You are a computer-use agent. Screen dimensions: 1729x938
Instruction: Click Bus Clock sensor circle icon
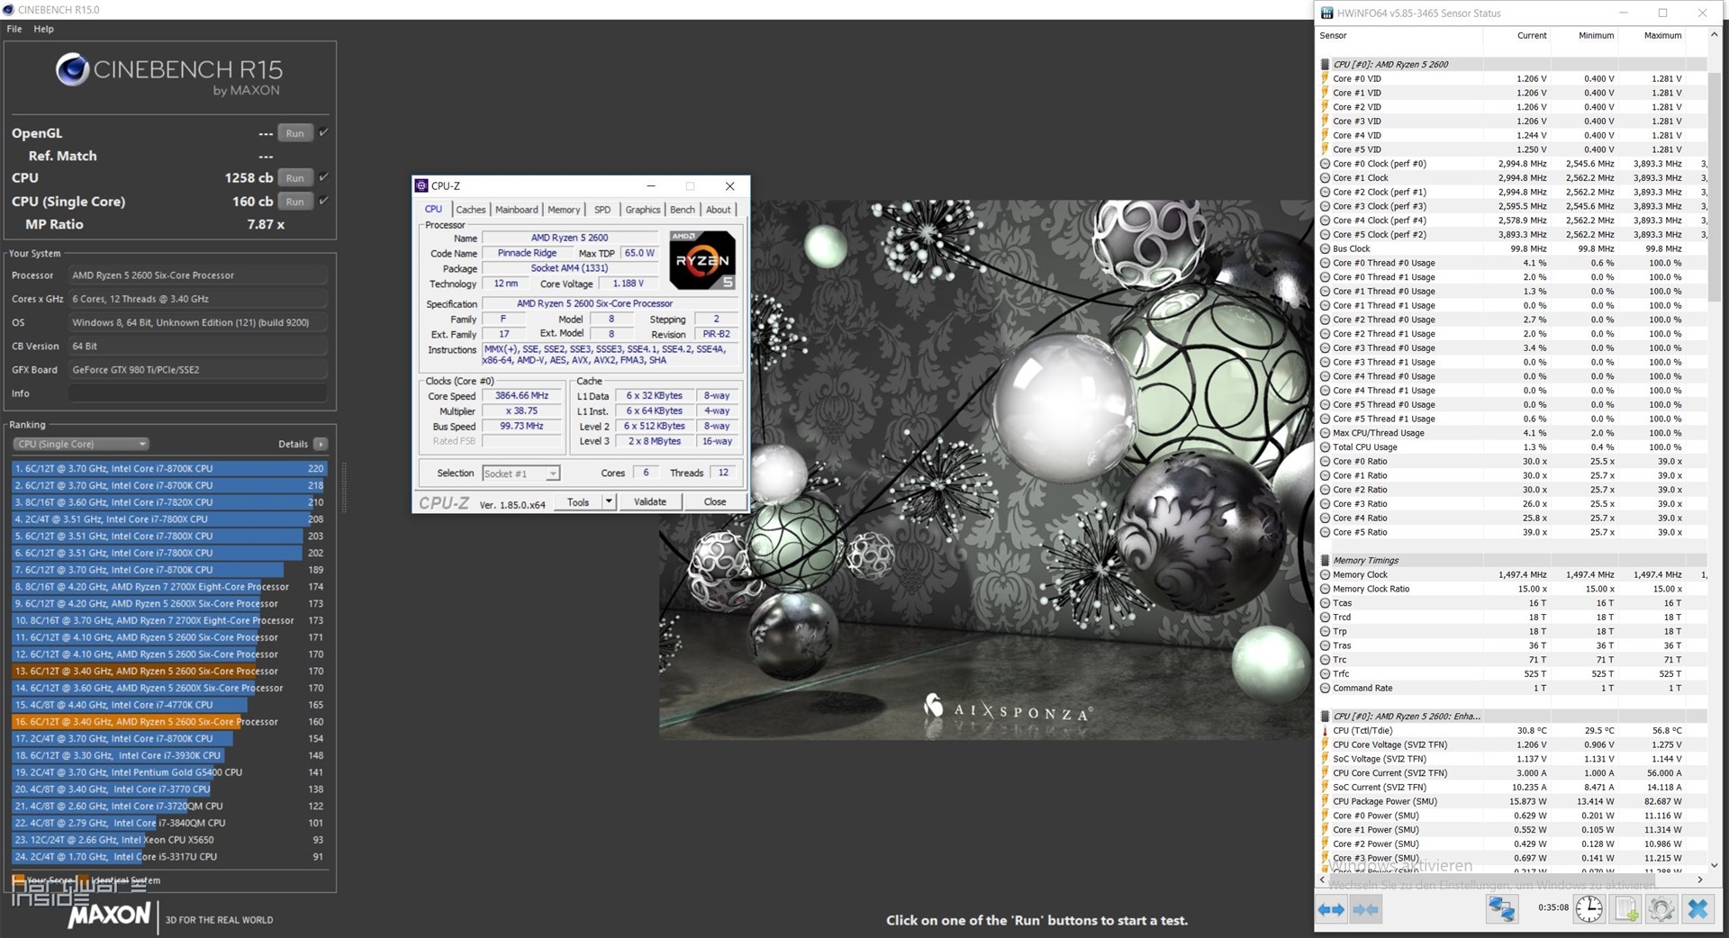[x=1325, y=248]
